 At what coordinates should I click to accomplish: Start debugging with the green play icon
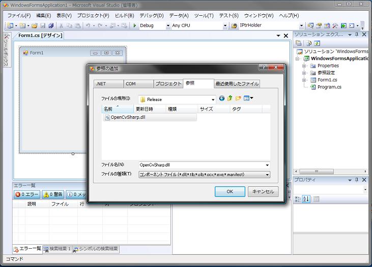pos(135,25)
